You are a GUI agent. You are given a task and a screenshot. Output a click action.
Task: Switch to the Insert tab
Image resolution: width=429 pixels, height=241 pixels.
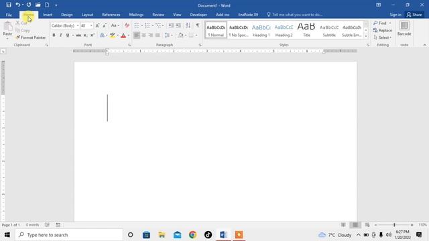click(x=48, y=15)
